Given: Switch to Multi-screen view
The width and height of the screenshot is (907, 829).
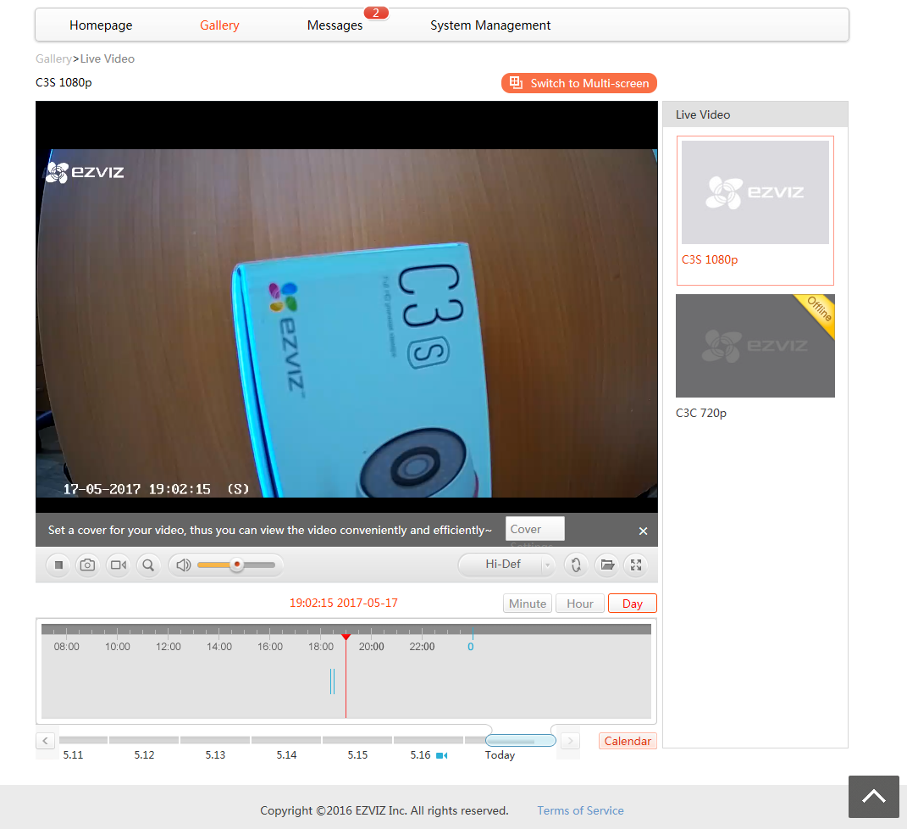Looking at the screenshot, I should (x=579, y=83).
